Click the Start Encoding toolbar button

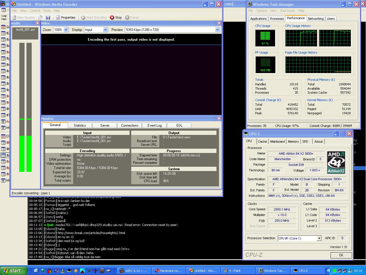94,17
